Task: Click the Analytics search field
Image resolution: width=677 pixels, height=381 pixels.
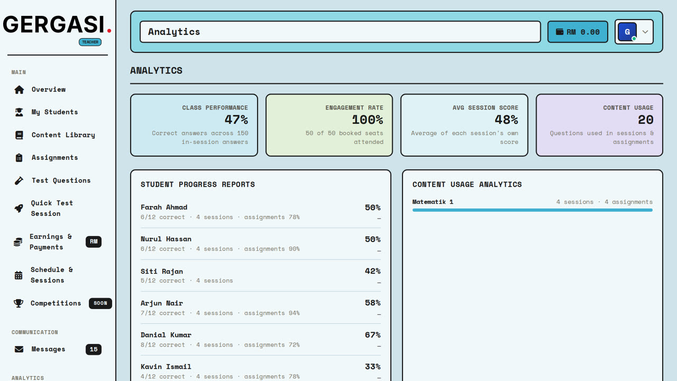Action: pos(340,32)
